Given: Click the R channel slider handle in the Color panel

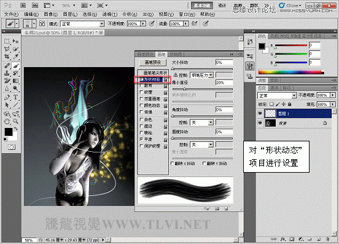Looking at the screenshot, I should click(x=275, y=47).
